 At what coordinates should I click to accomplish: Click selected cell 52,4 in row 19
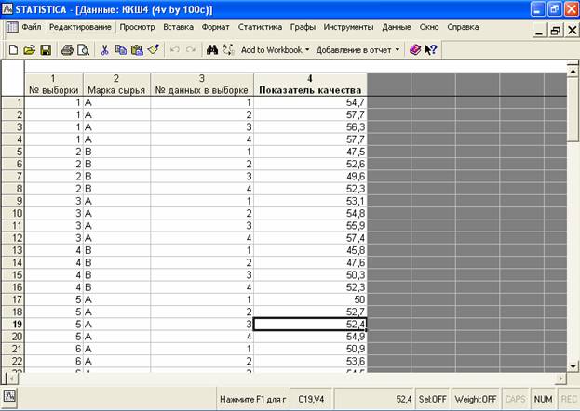(310, 325)
